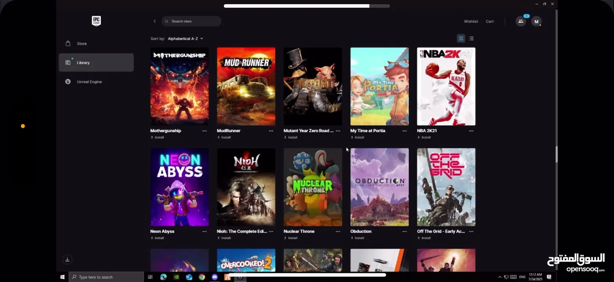Open the Off The Grid cover thumbnail
The height and width of the screenshot is (282, 614).
pyautogui.click(x=446, y=187)
